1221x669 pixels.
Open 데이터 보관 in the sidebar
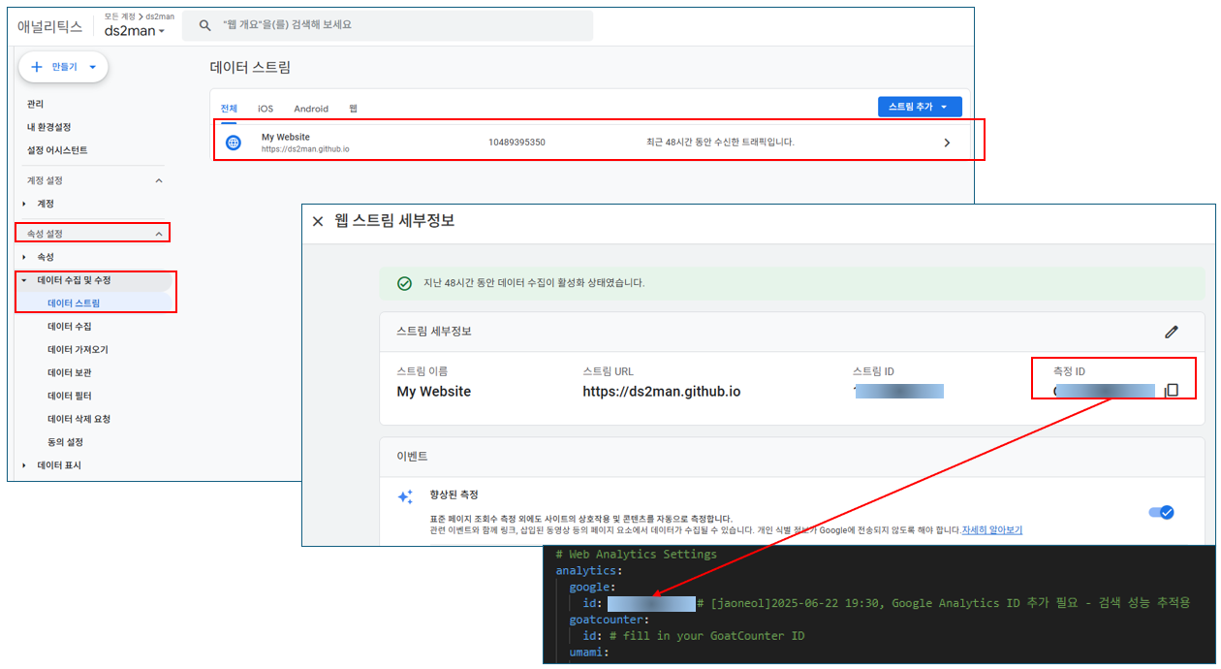70,373
